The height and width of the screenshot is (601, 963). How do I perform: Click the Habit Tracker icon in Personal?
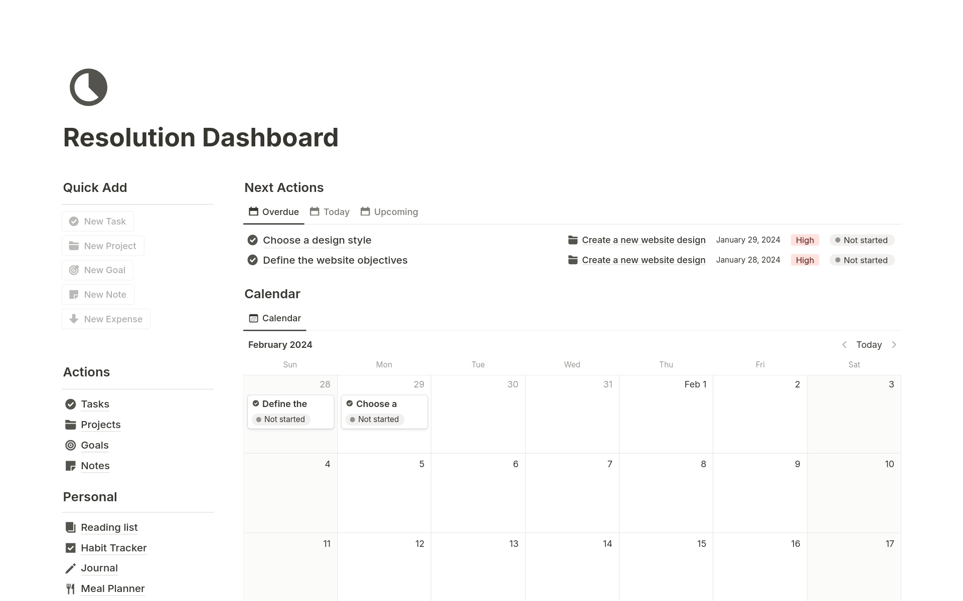click(70, 547)
